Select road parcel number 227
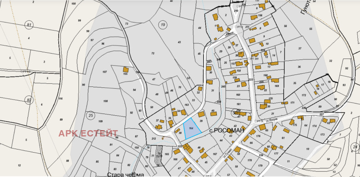Viewport: 360px width, 177px height. click(x=321, y=114)
